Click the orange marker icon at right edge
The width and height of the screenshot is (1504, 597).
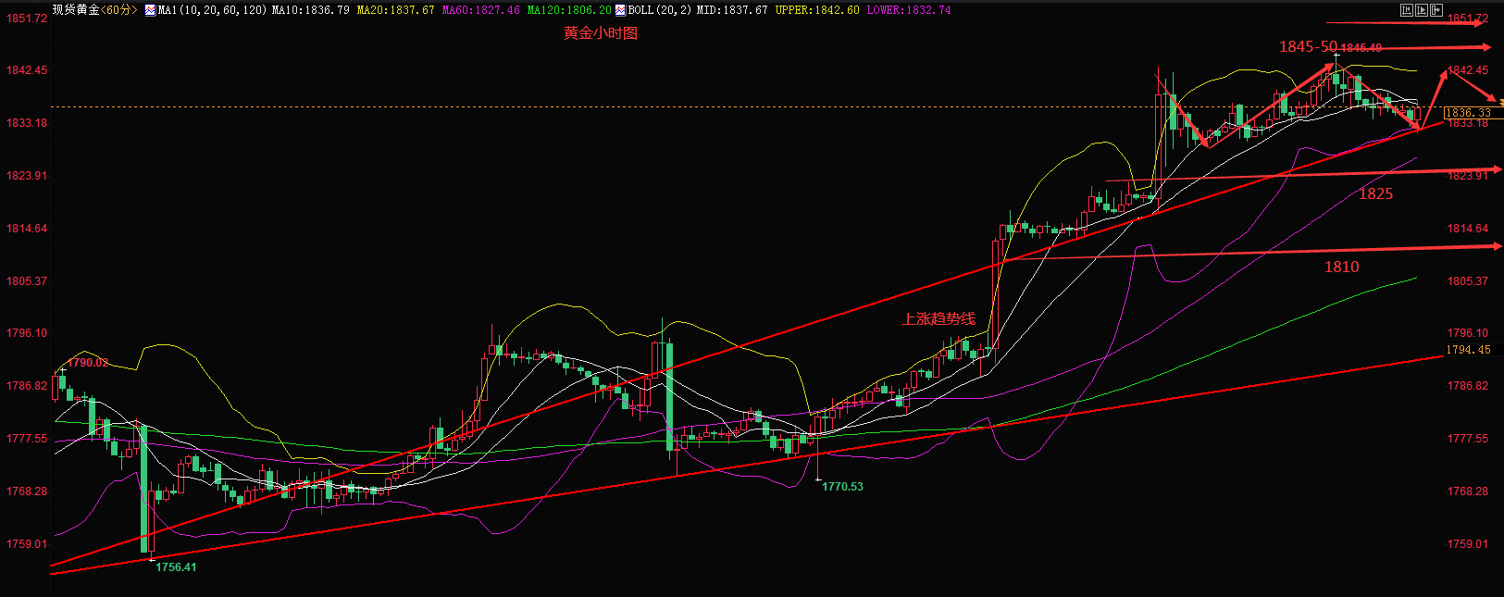(1499, 103)
